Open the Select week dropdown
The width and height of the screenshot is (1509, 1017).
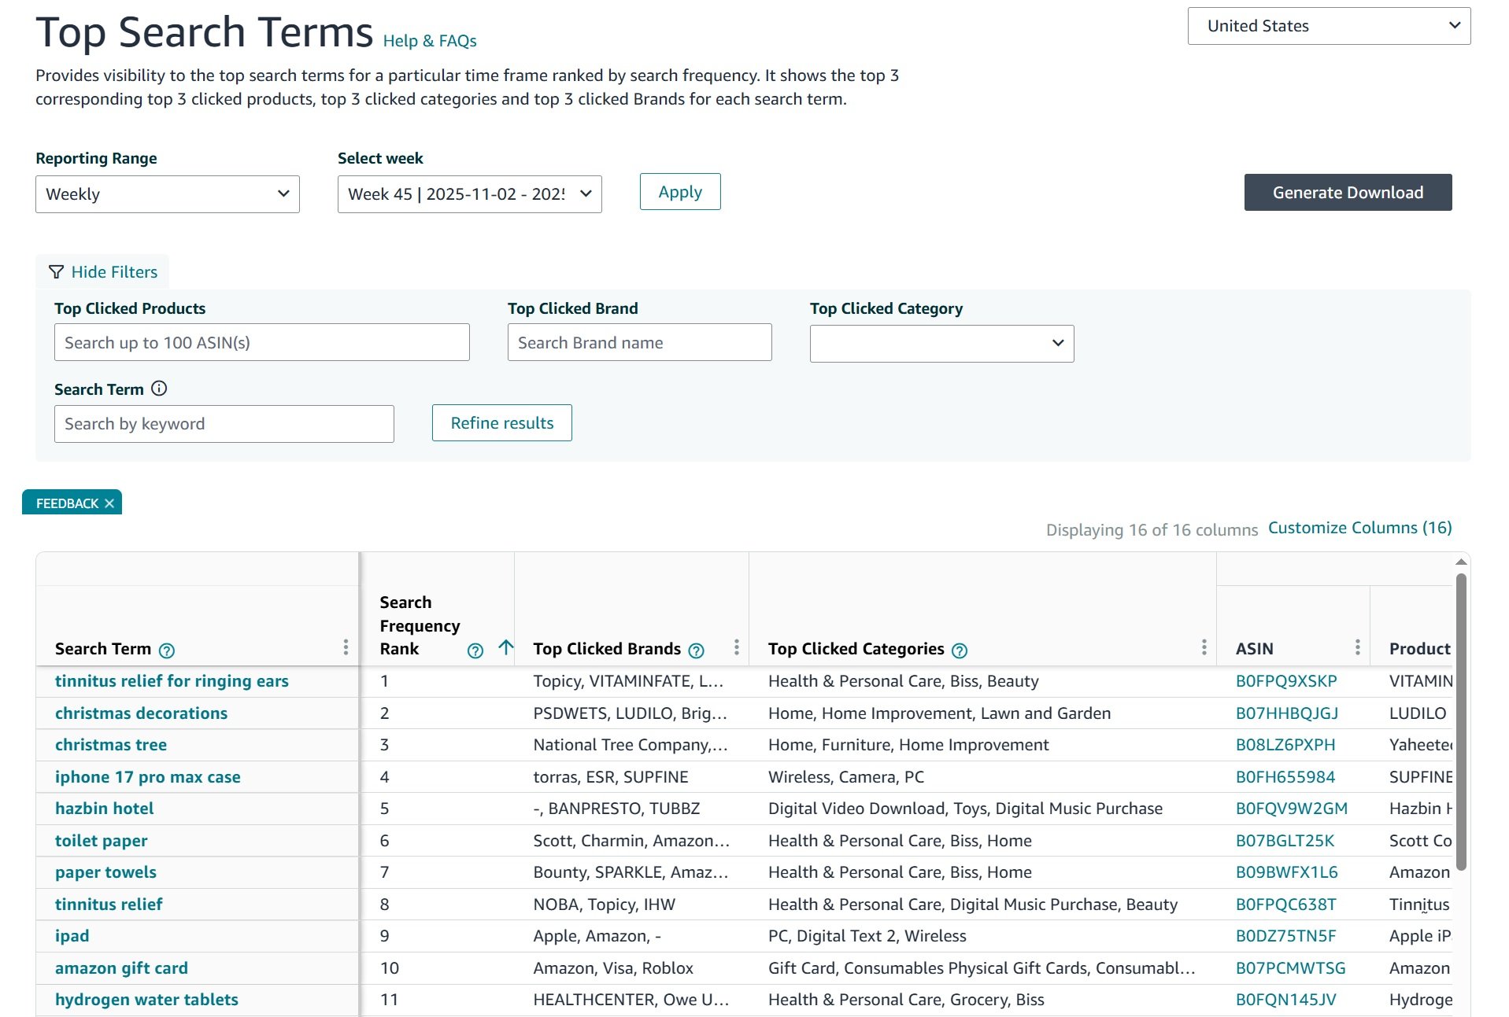[469, 194]
